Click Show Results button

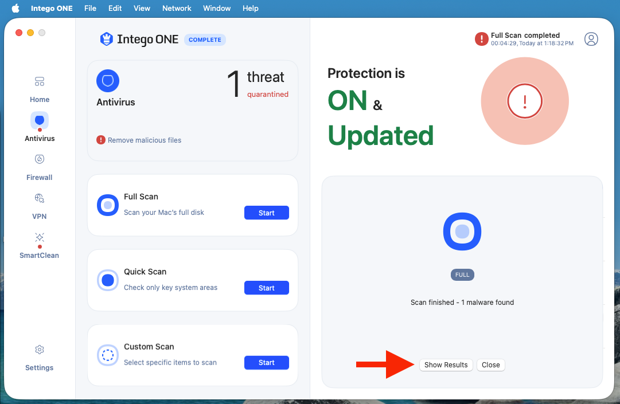(446, 365)
